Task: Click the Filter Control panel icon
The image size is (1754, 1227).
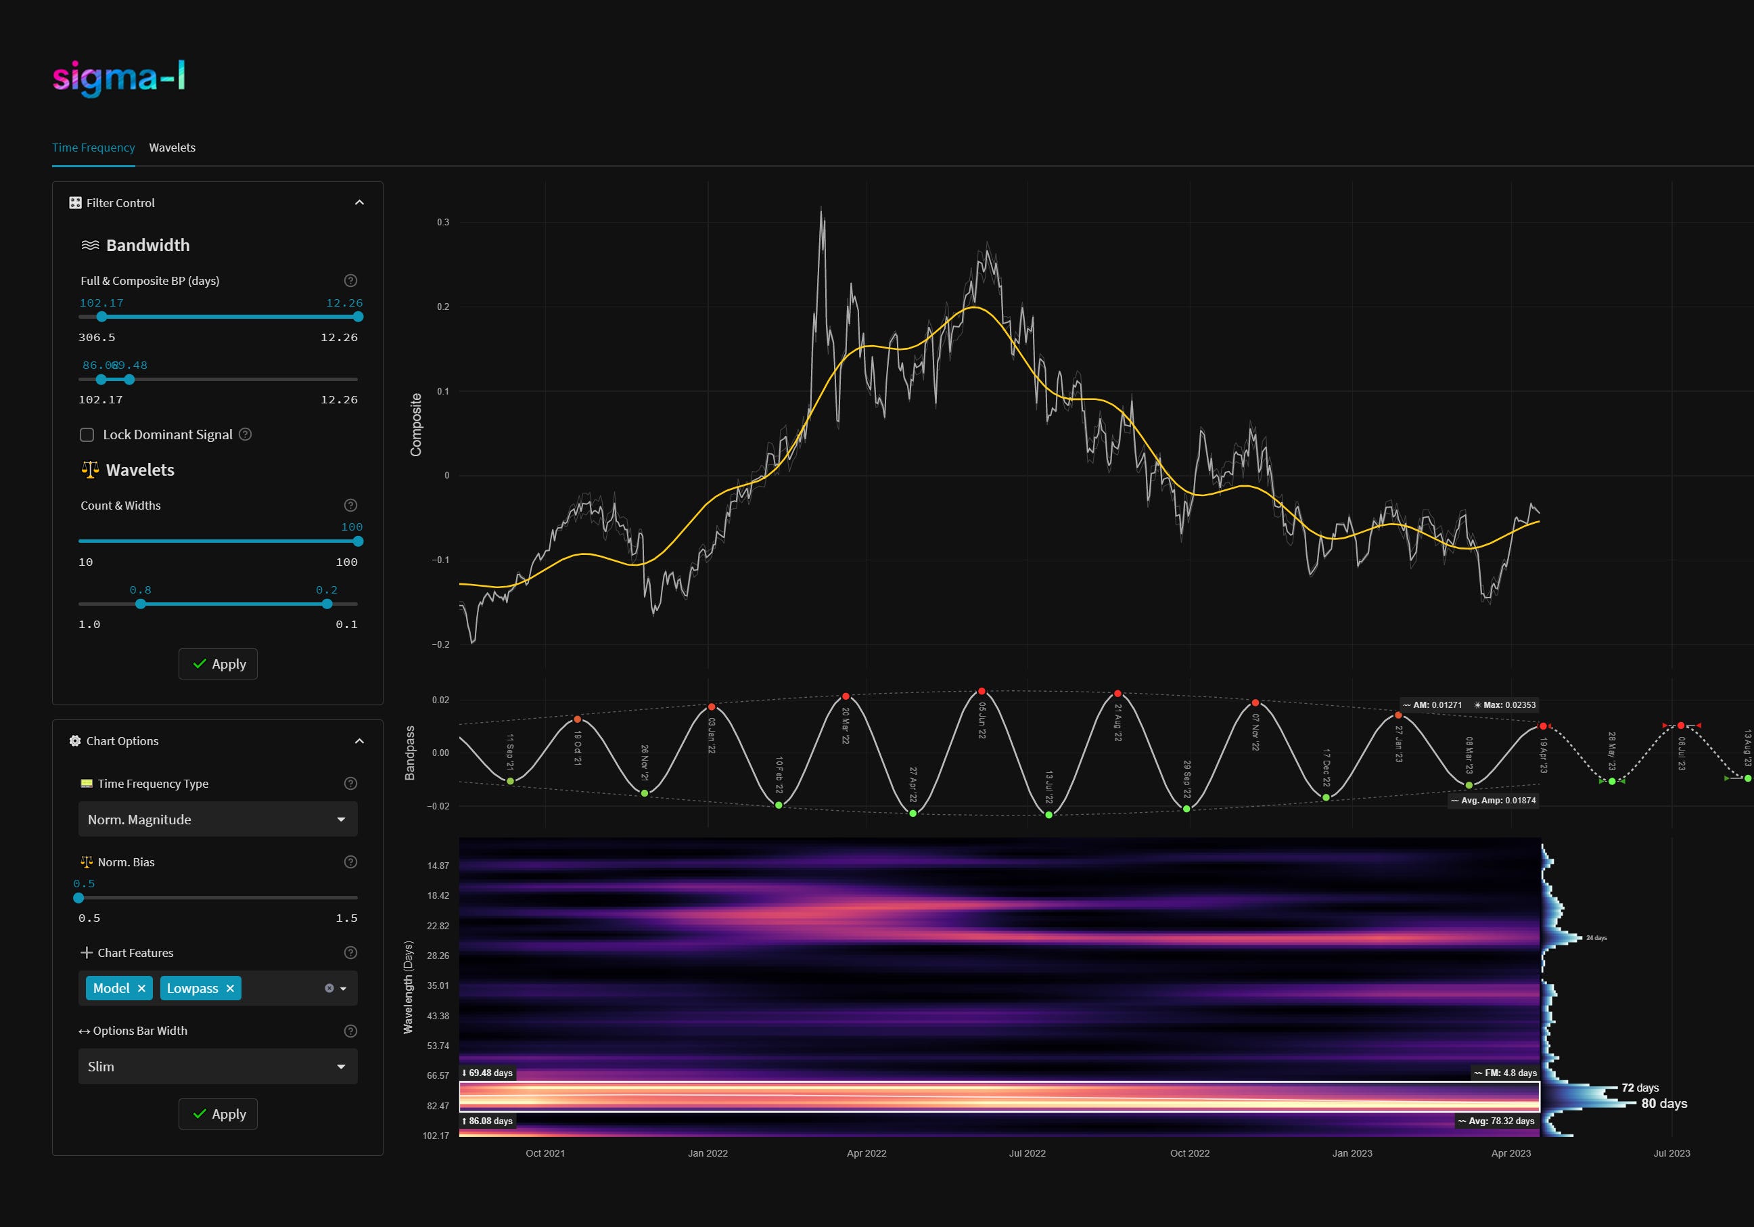Action: point(75,202)
